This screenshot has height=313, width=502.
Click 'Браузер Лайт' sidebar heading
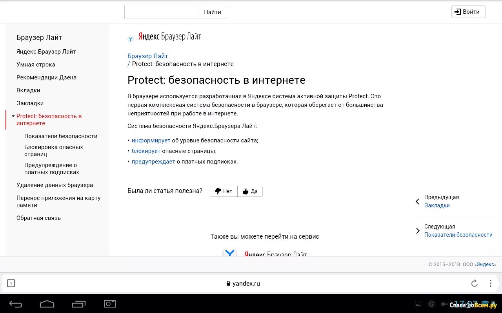39,38
